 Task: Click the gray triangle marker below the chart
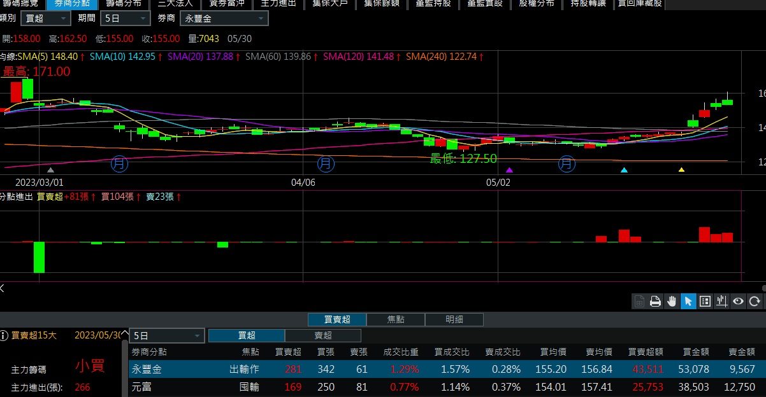(x=51, y=170)
